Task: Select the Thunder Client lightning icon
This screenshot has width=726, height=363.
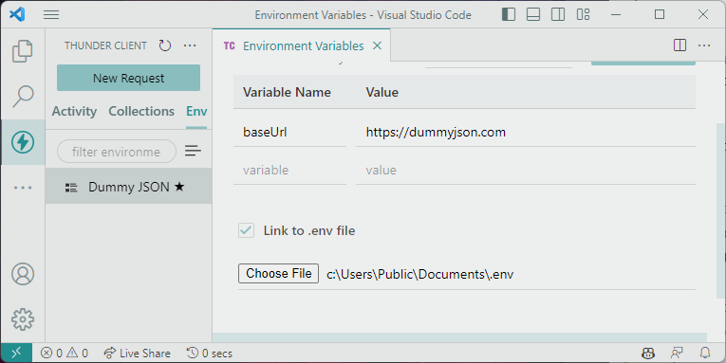Action: 22,142
